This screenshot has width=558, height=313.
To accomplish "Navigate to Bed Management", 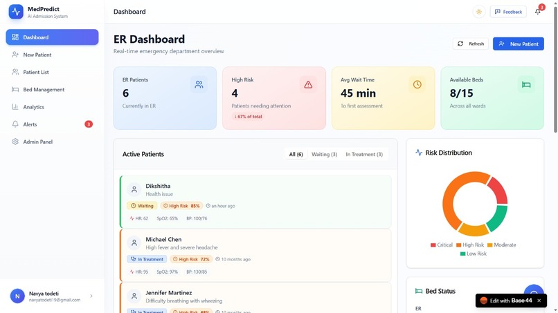I will point(52,90).
